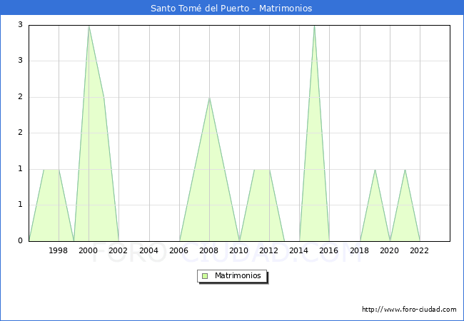
Task: Click the peak data point at year 2008
Action: point(209,98)
